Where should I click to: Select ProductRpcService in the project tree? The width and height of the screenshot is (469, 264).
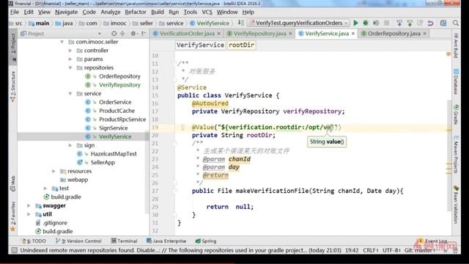(122, 120)
